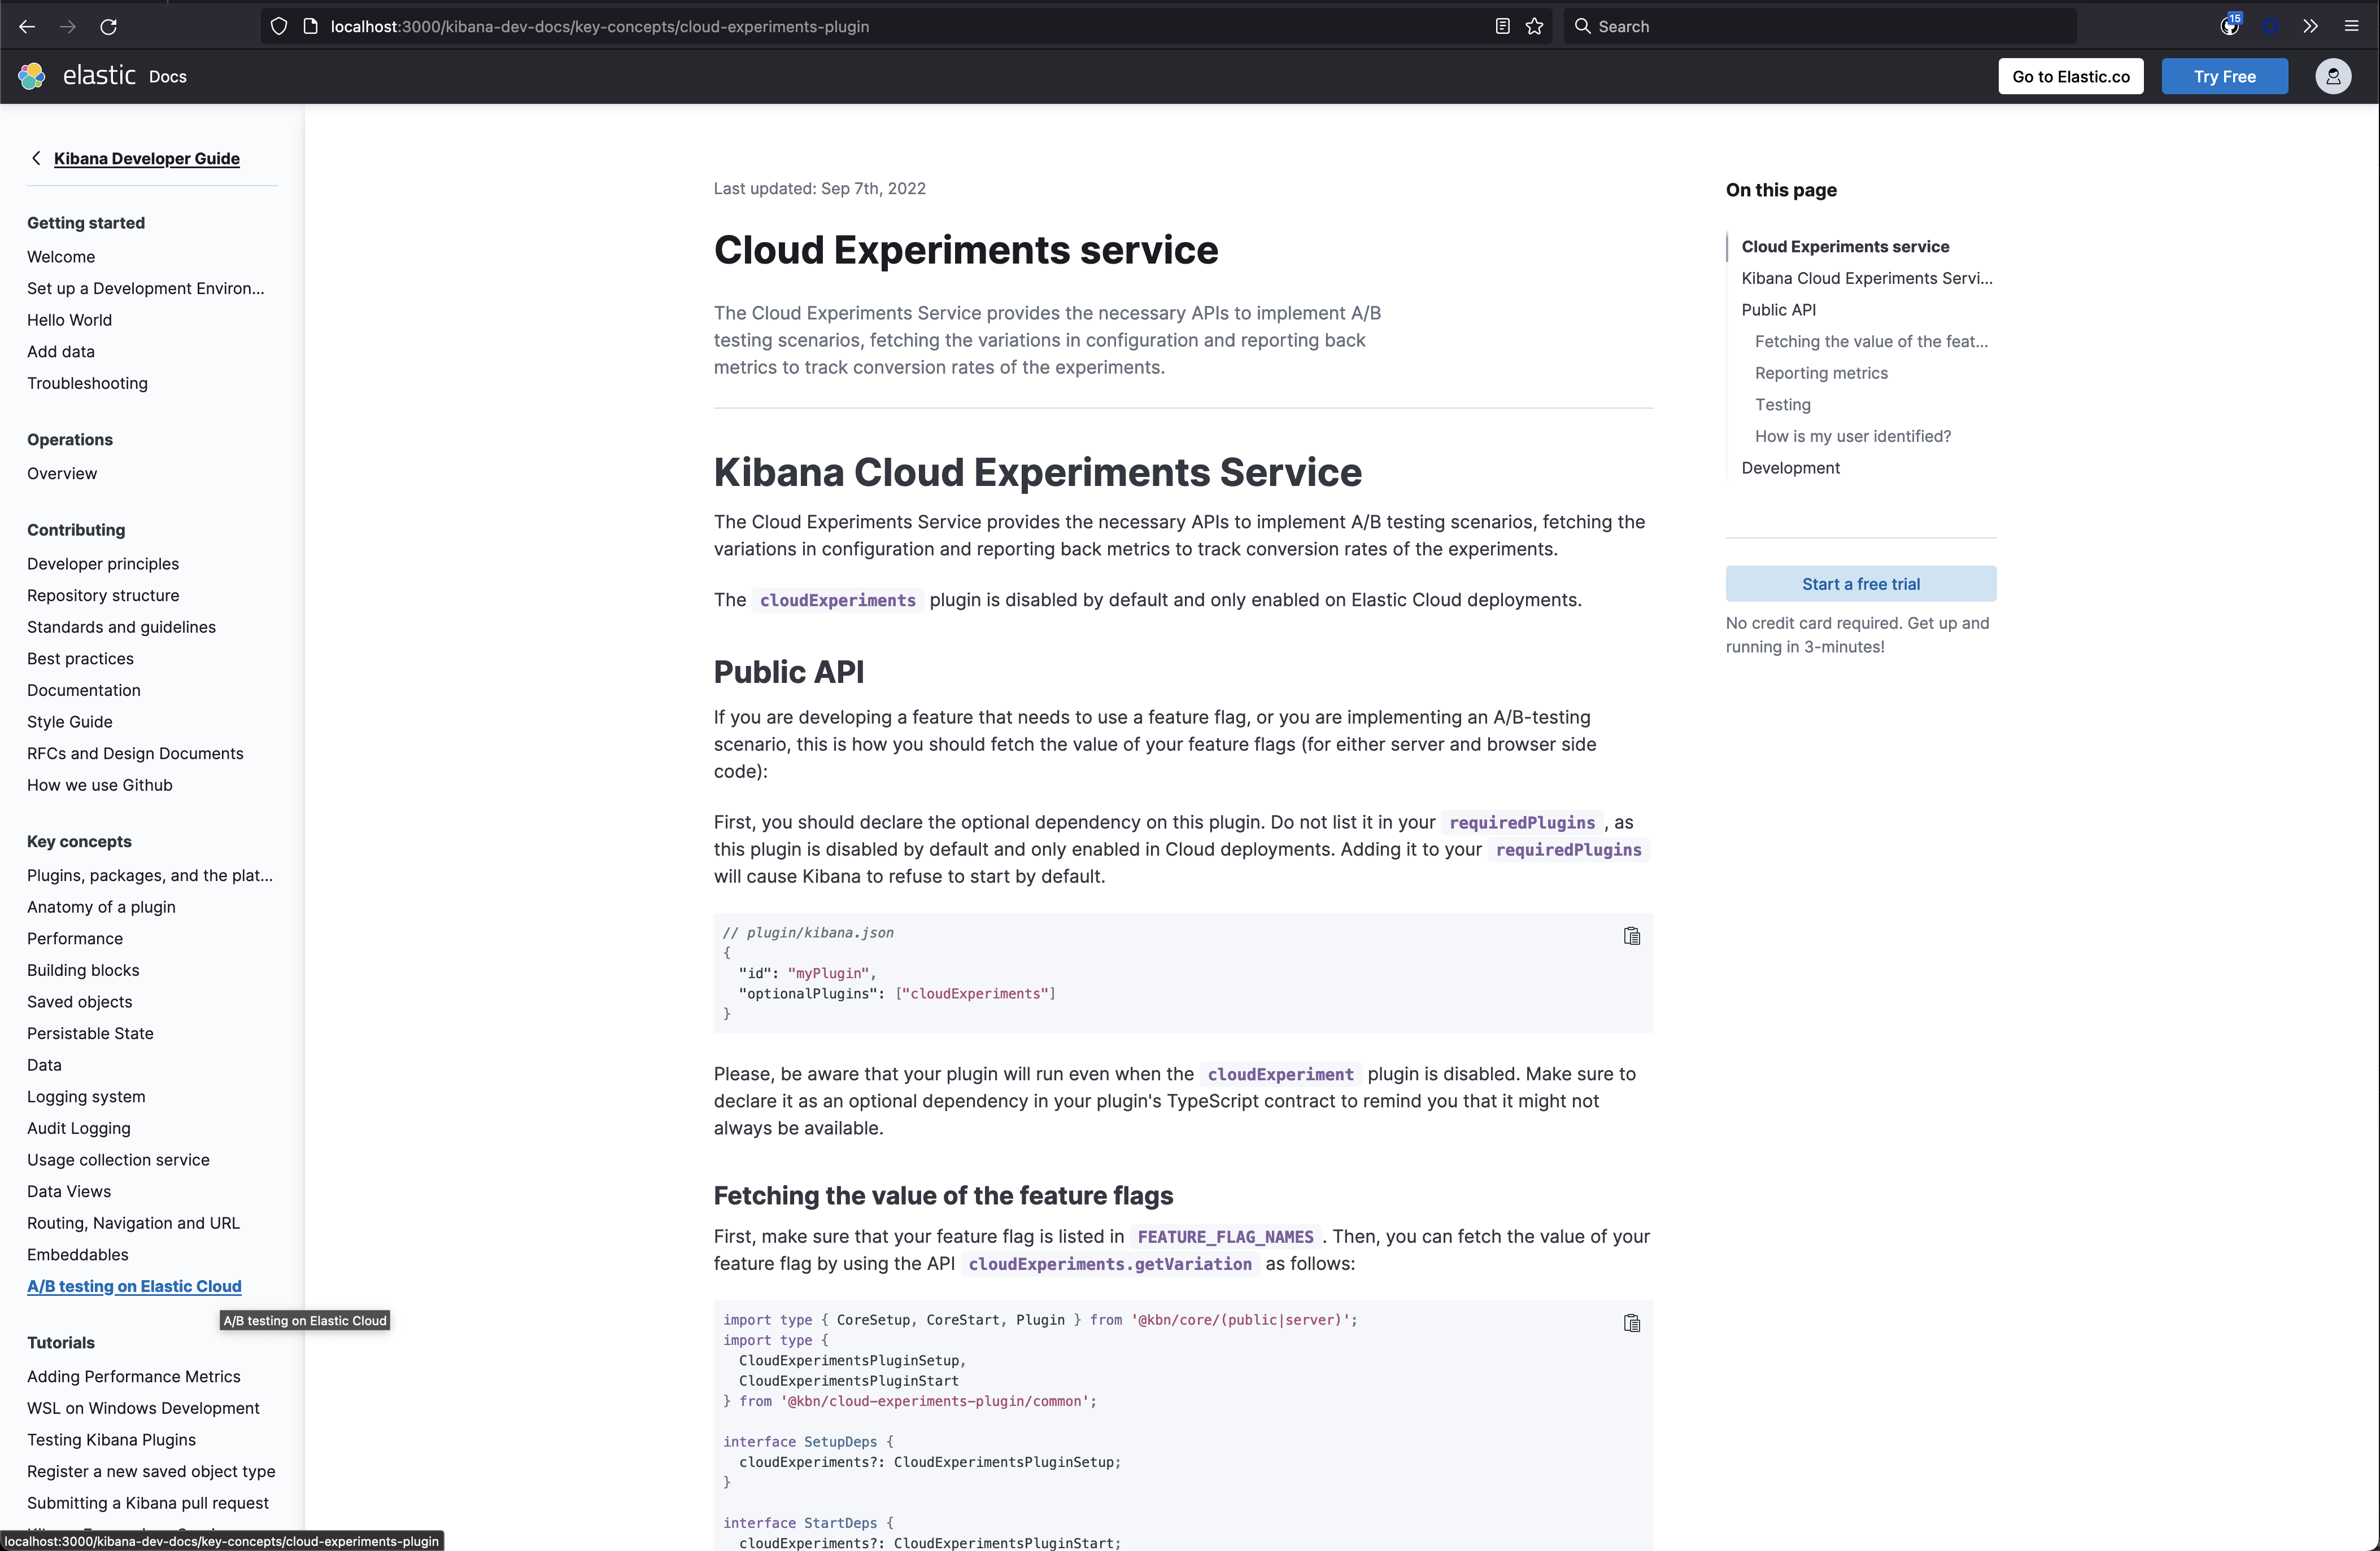Click the page info icon before the URL

tap(311, 27)
